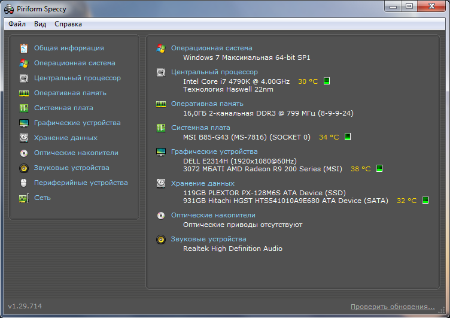The width and height of the screenshot is (450, 318).
Task: Click the motherboard temperature 34 °C value
Action: [329, 137]
